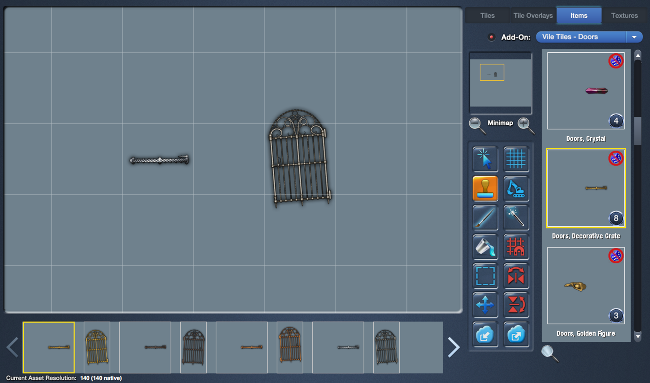Click the flip horizontal tool

pos(516,276)
